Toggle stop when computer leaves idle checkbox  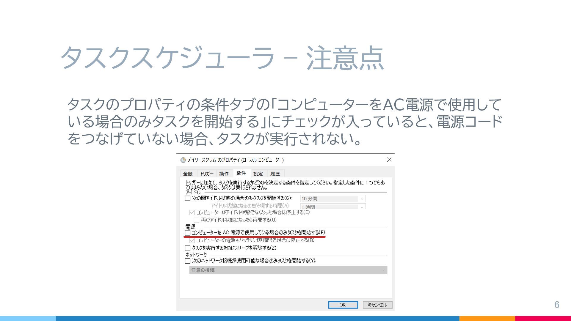(192, 213)
